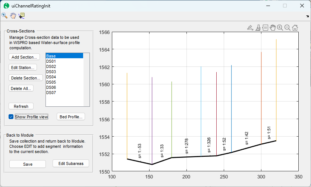
Task: Enable data tips icon above the plot
Action: tap(265, 28)
